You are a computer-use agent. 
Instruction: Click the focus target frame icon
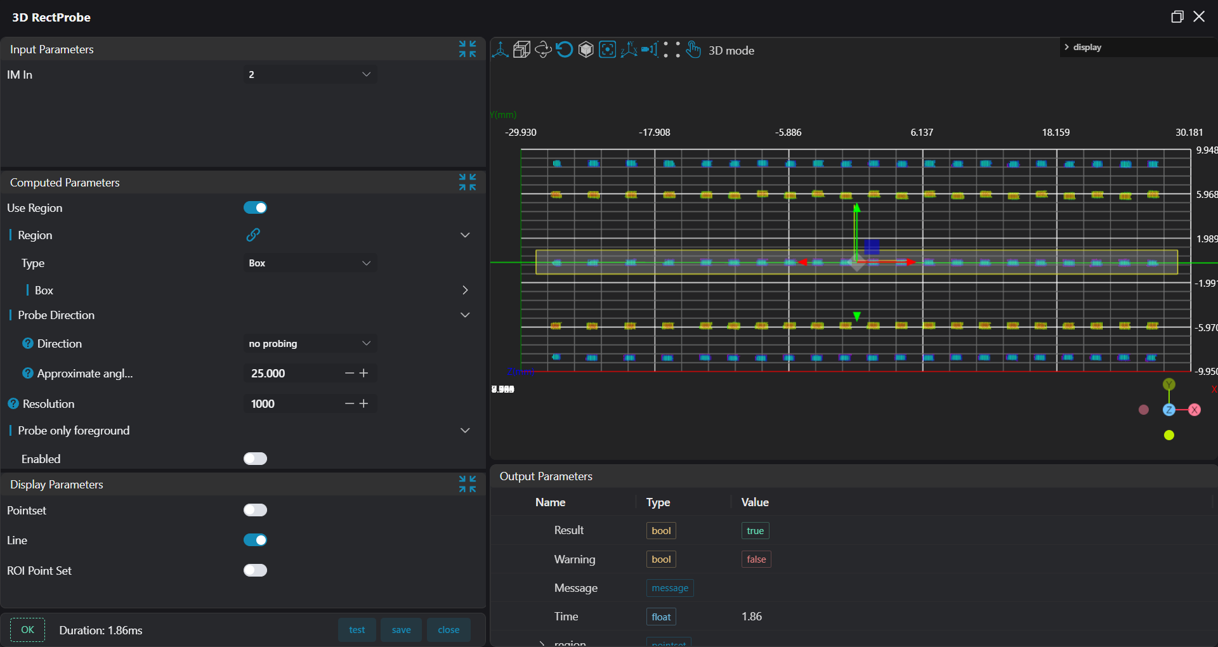click(607, 49)
